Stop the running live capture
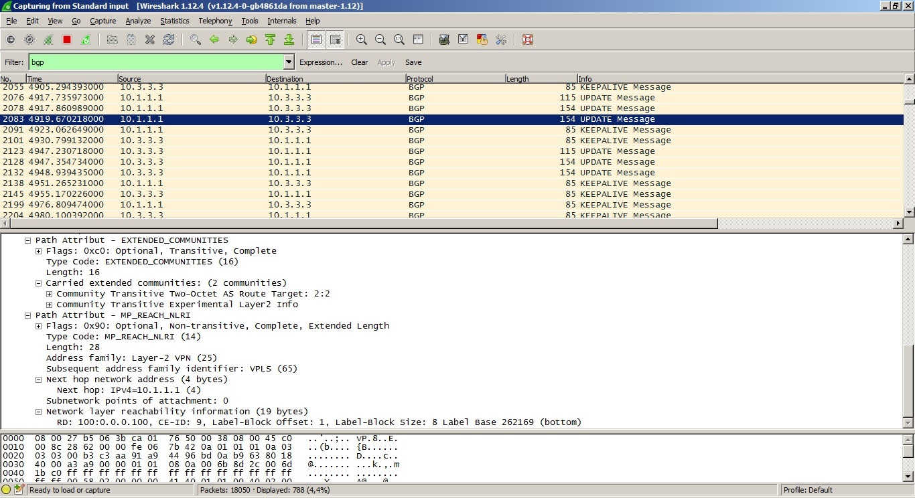Viewport: 915px width, 498px height. pyautogui.click(x=67, y=40)
